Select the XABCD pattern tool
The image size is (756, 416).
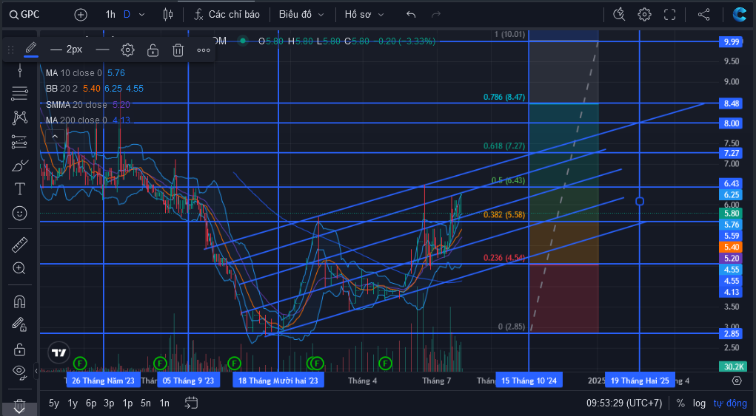[19, 117]
